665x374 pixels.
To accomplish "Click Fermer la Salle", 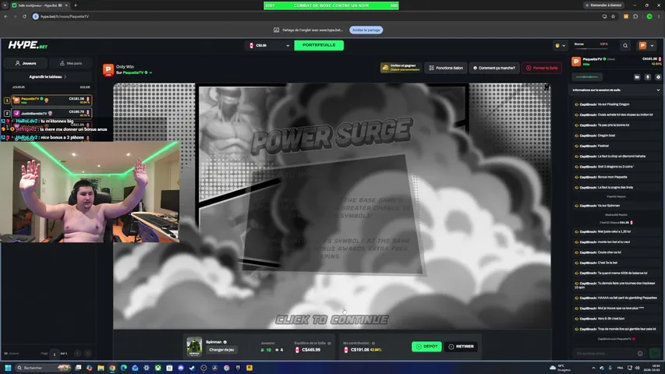I will [x=542, y=68].
